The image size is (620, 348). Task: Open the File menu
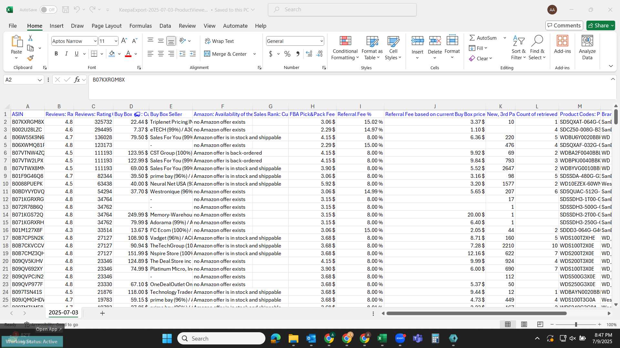(x=13, y=26)
